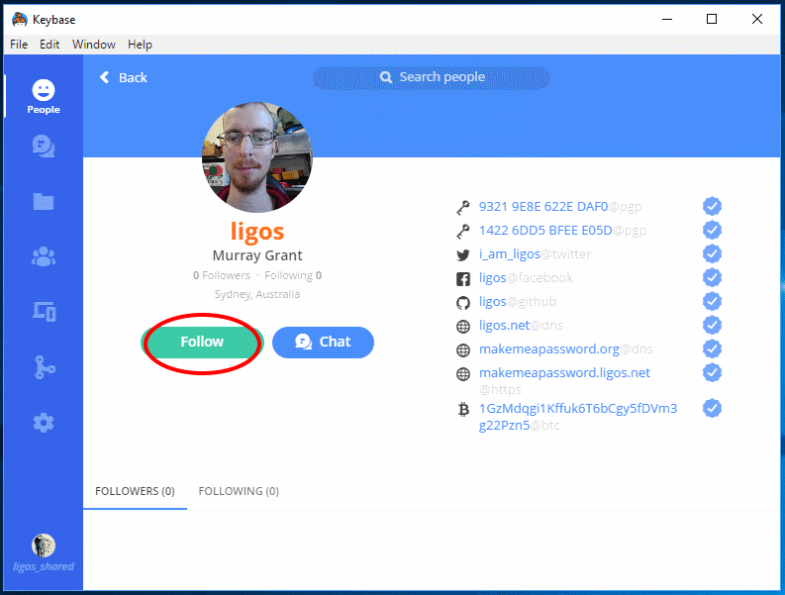Click the Sydney, Australia location text
This screenshot has height=595, width=785.
[x=257, y=294]
